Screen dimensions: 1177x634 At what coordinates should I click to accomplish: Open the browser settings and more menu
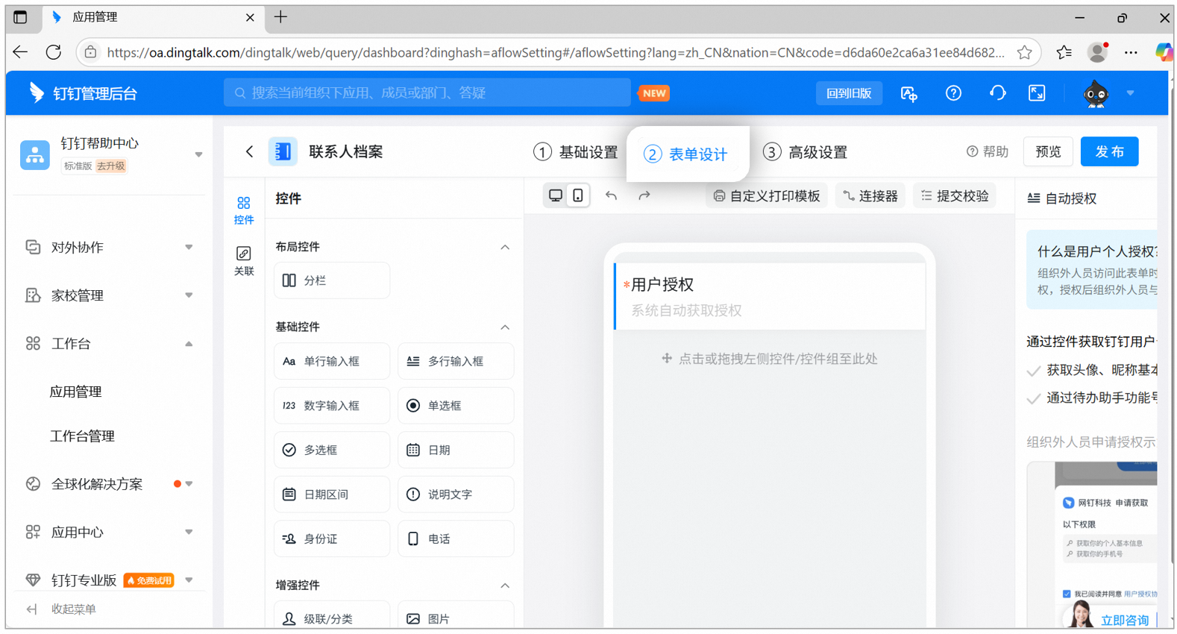[1131, 52]
